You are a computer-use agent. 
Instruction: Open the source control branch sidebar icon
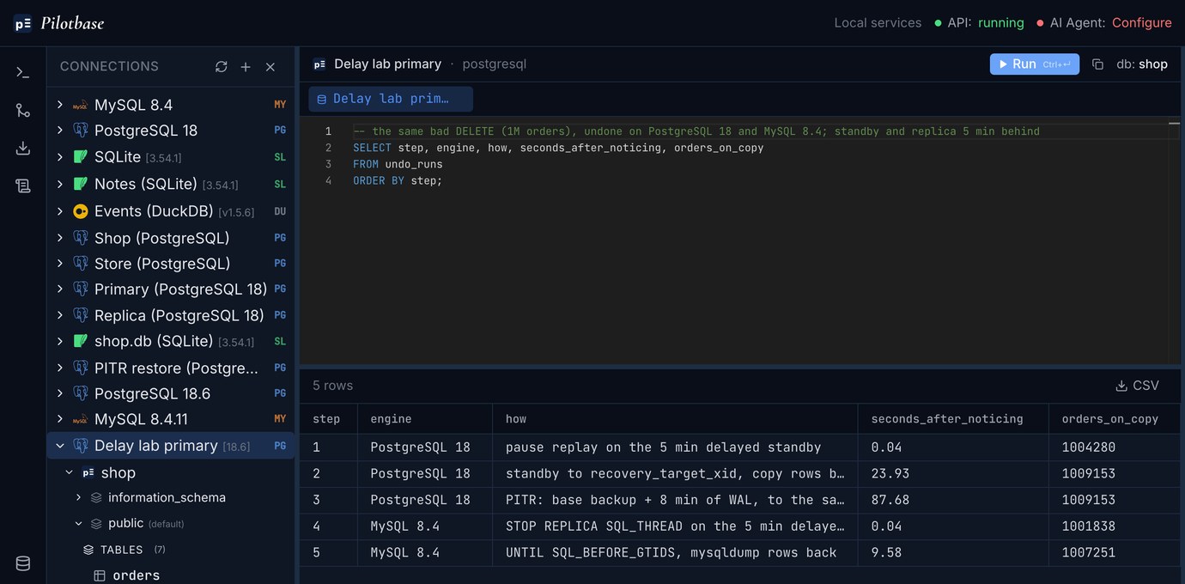coord(23,110)
